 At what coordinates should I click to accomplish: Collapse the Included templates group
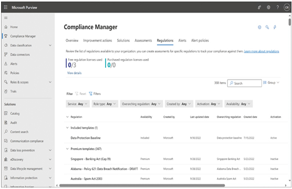67,128
